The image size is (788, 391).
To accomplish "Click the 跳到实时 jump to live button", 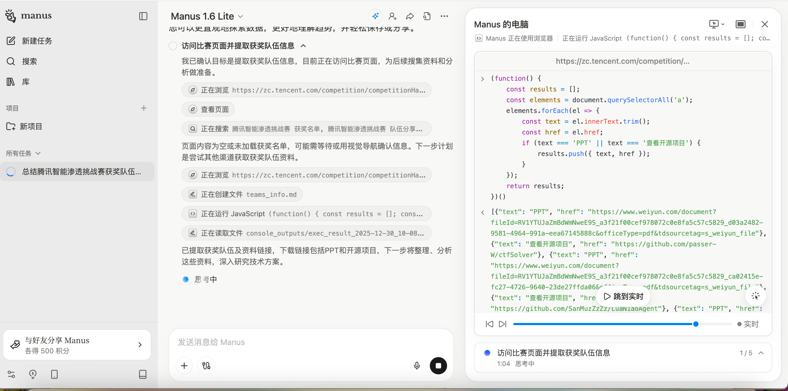I will (623, 296).
